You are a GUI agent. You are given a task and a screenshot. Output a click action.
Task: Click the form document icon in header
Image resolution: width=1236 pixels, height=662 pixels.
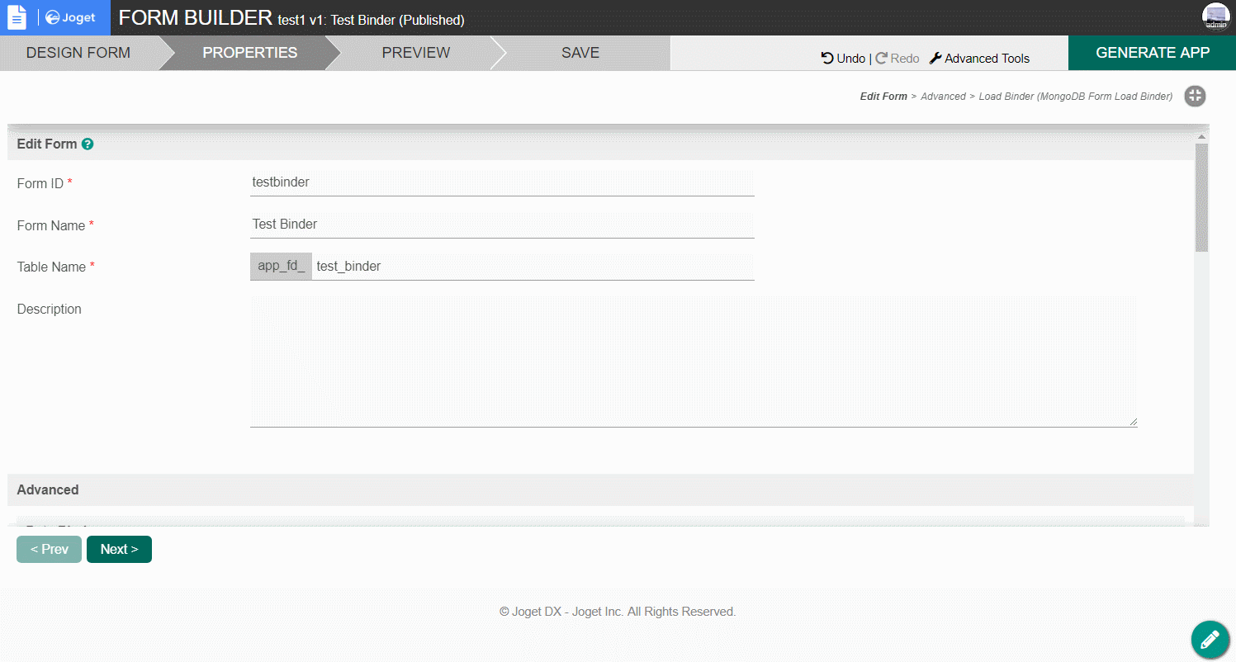(17, 17)
